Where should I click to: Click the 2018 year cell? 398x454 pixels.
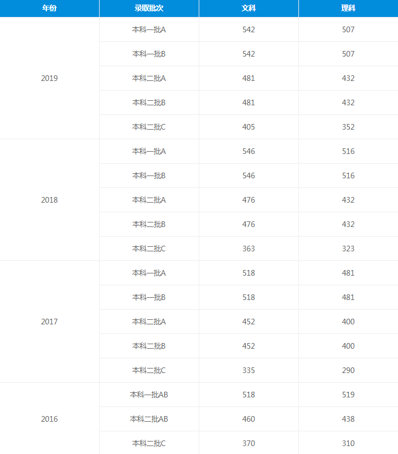click(49, 200)
